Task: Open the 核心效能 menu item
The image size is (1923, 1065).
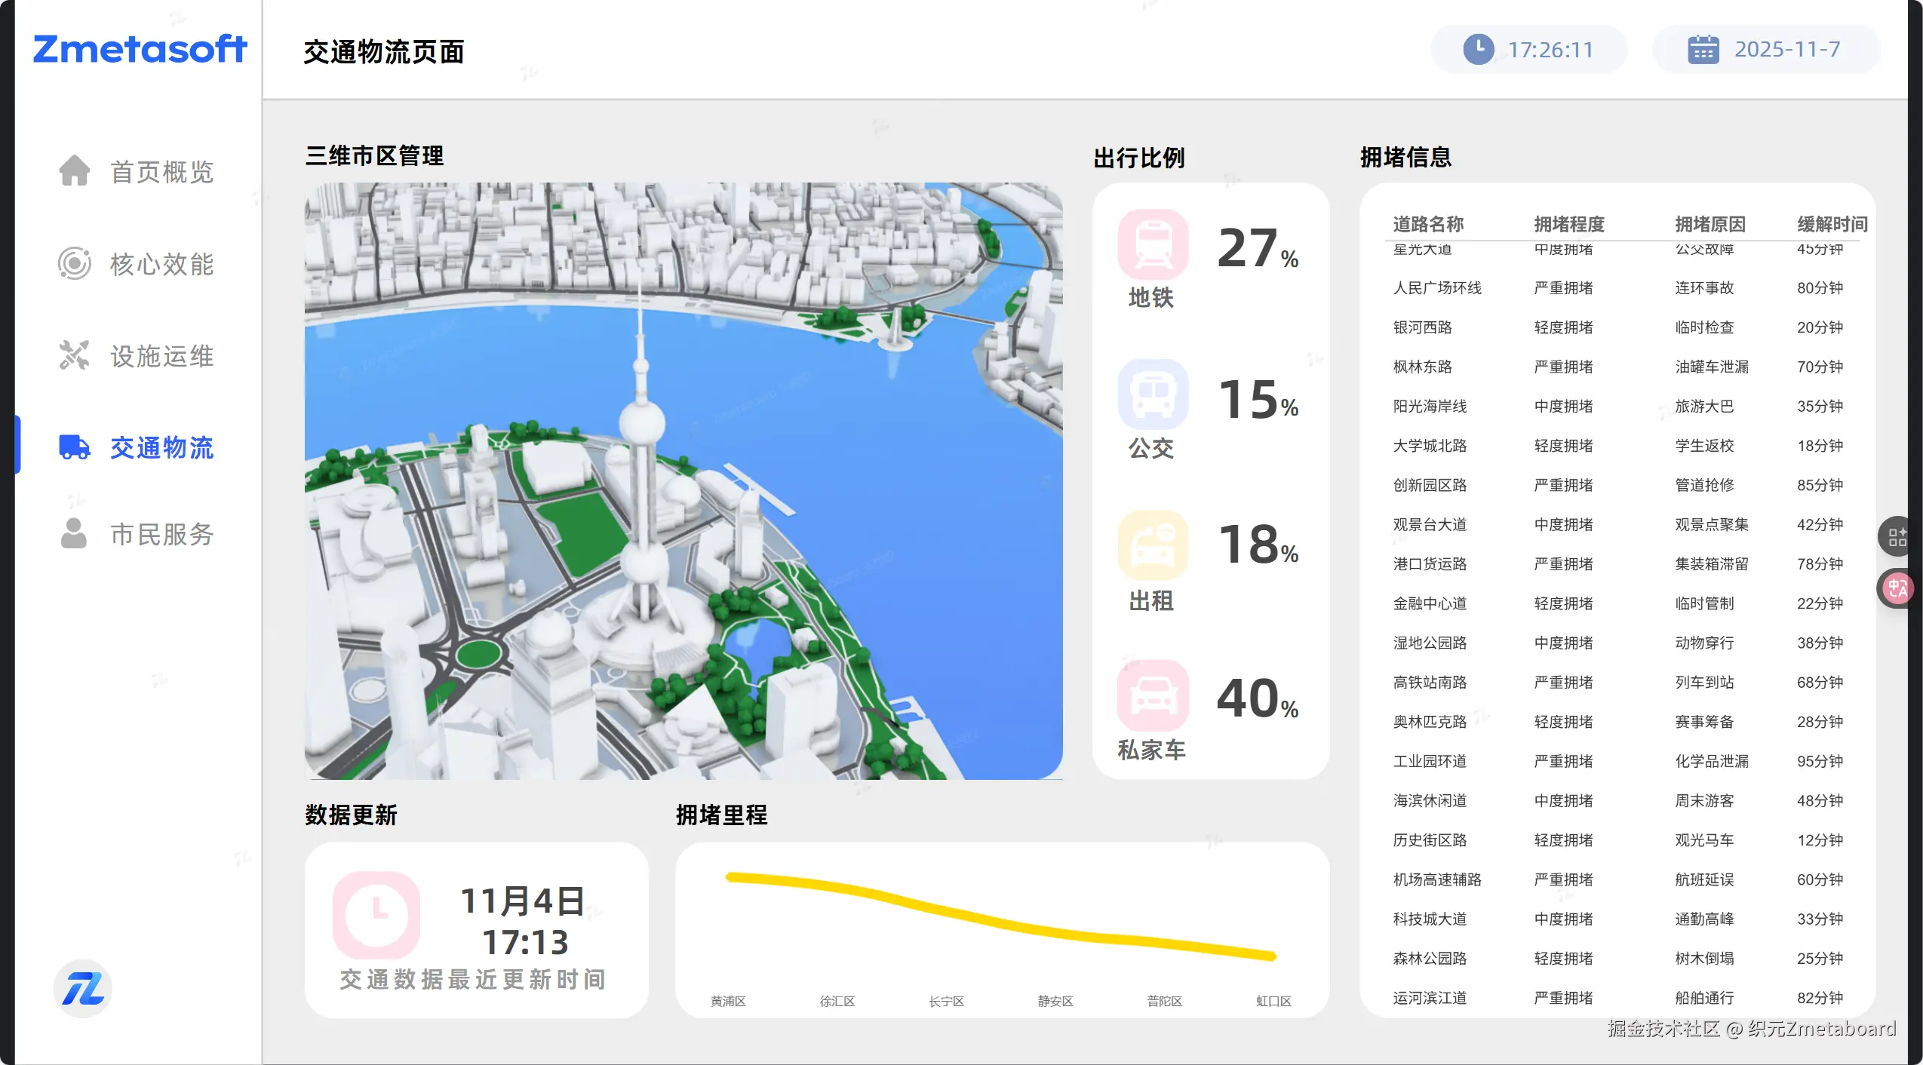Action: click(x=161, y=264)
